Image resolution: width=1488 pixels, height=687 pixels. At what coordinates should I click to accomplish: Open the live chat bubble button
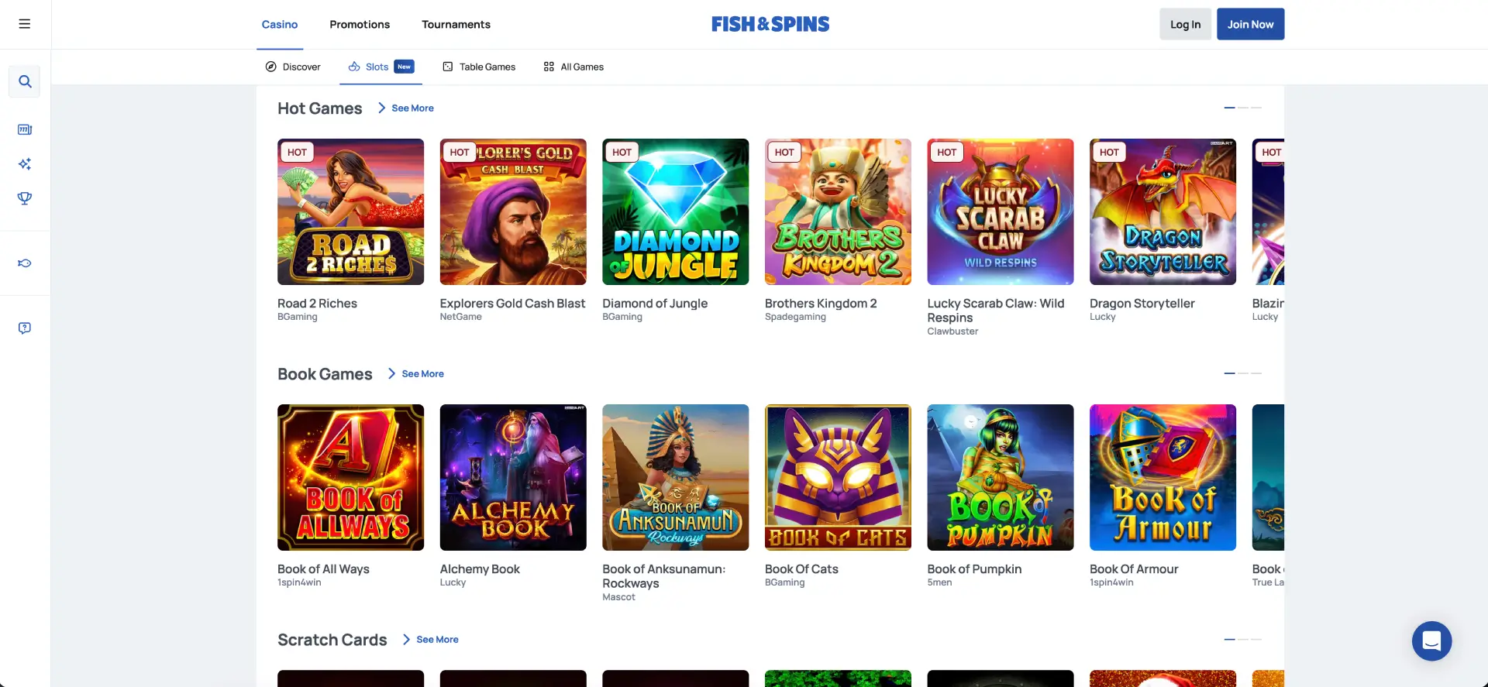(1431, 641)
